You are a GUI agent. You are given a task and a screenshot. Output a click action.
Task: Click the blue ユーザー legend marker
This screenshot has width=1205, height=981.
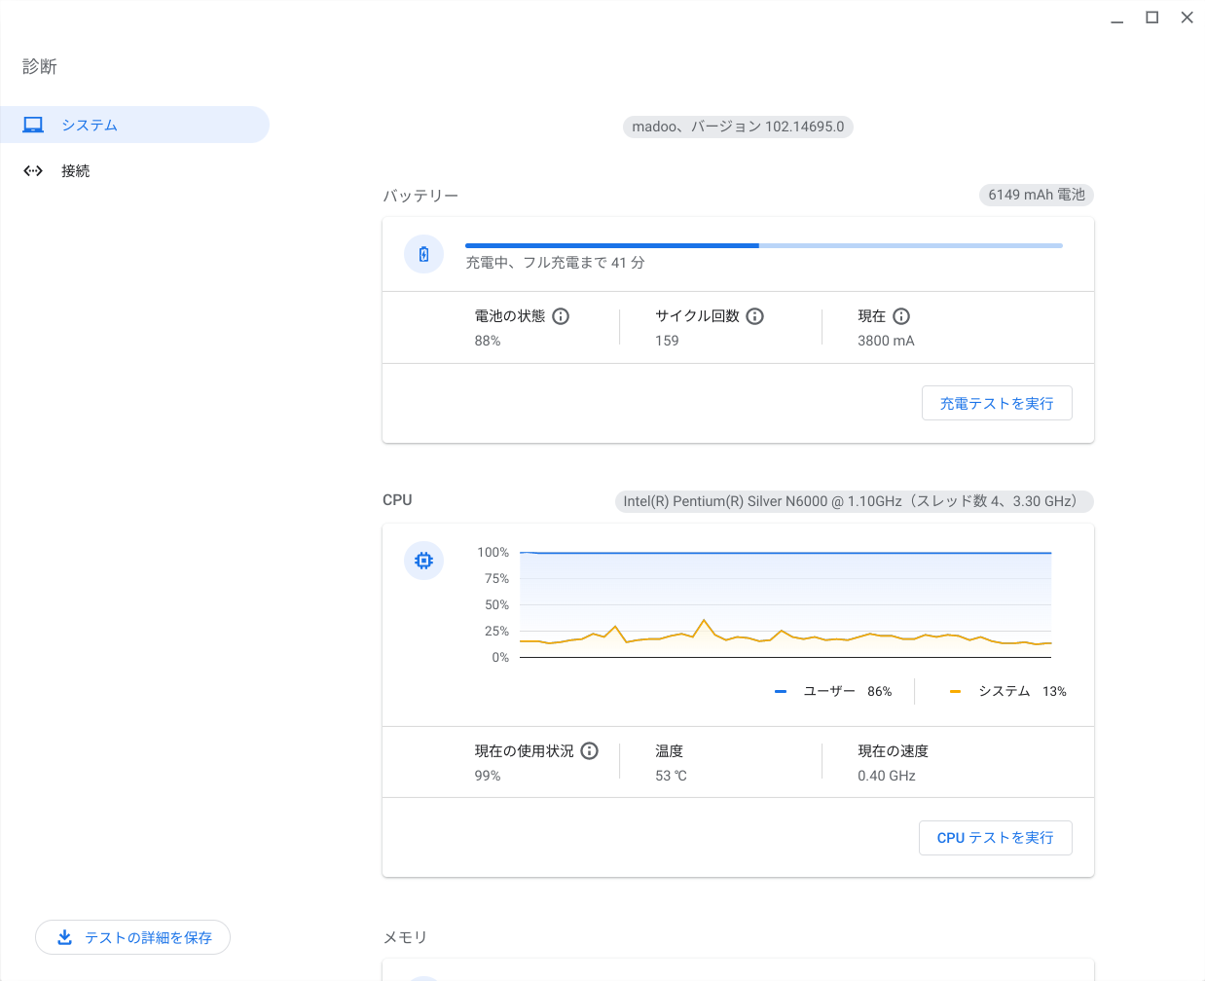click(781, 692)
